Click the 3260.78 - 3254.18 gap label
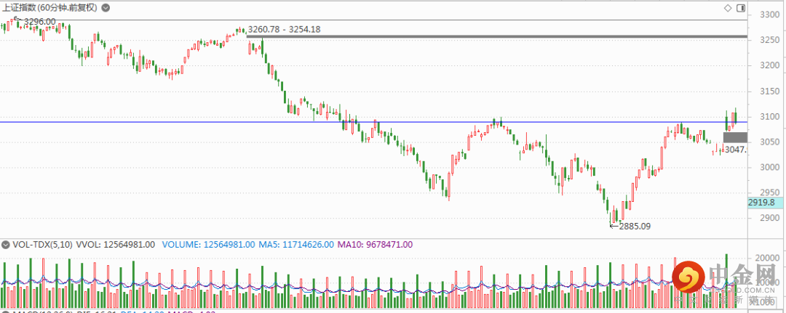This screenshot has width=786, height=313. [285, 30]
